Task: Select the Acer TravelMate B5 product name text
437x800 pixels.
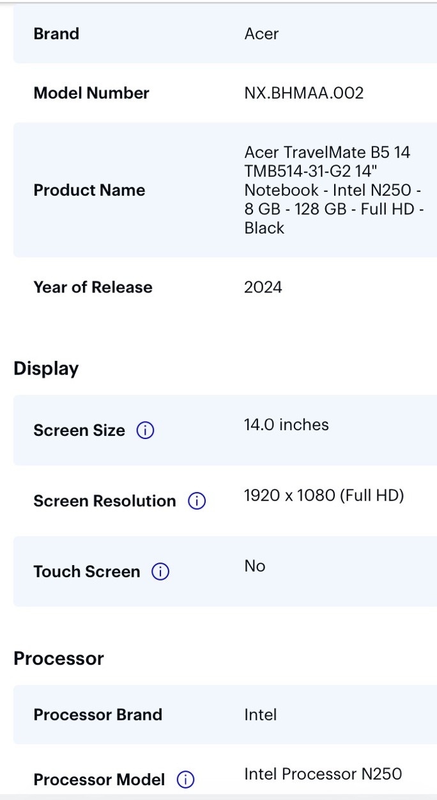Action: 333,190
